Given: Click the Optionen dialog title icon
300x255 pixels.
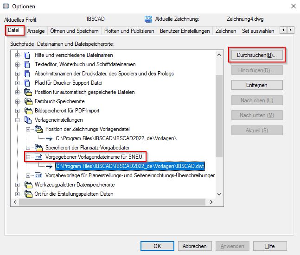Looking at the screenshot, I should (6, 6).
